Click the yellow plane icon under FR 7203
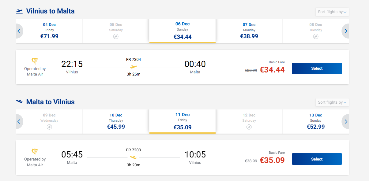The width and height of the screenshot is (369, 181). (x=134, y=157)
